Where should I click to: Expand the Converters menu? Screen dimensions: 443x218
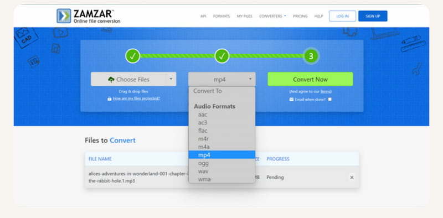(272, 16)
